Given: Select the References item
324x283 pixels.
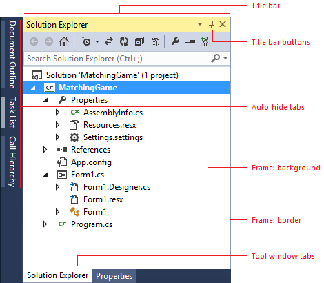Looking at the screenshot, I should coord(90,150).
